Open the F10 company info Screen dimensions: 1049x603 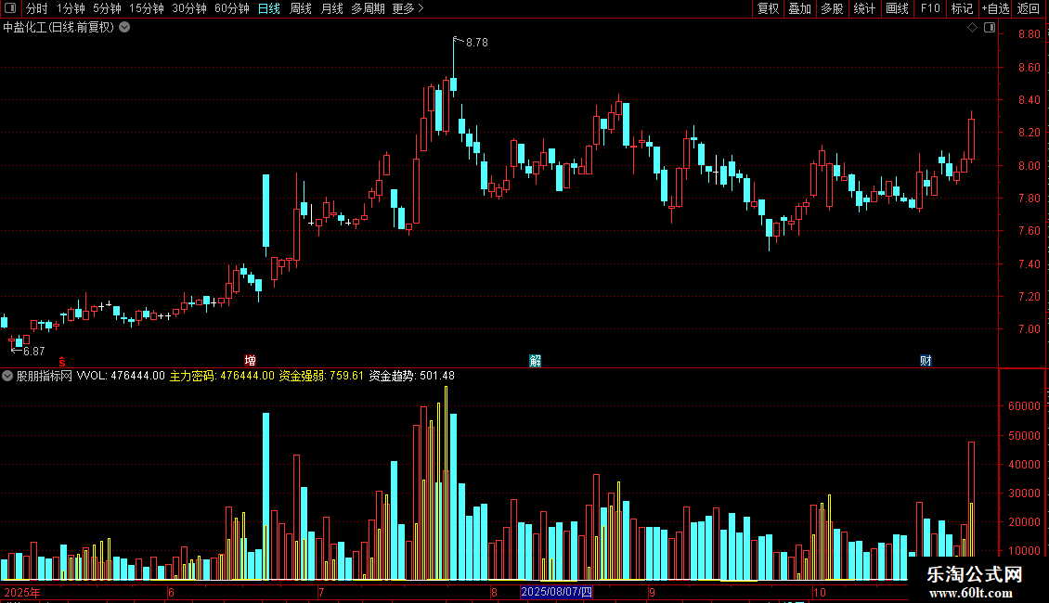pos(930,8)
